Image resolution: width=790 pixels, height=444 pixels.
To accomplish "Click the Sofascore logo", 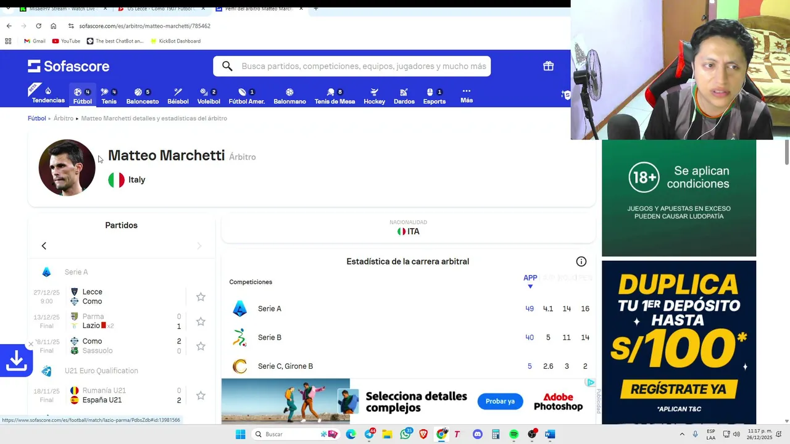I will click(x=69, y=66).
